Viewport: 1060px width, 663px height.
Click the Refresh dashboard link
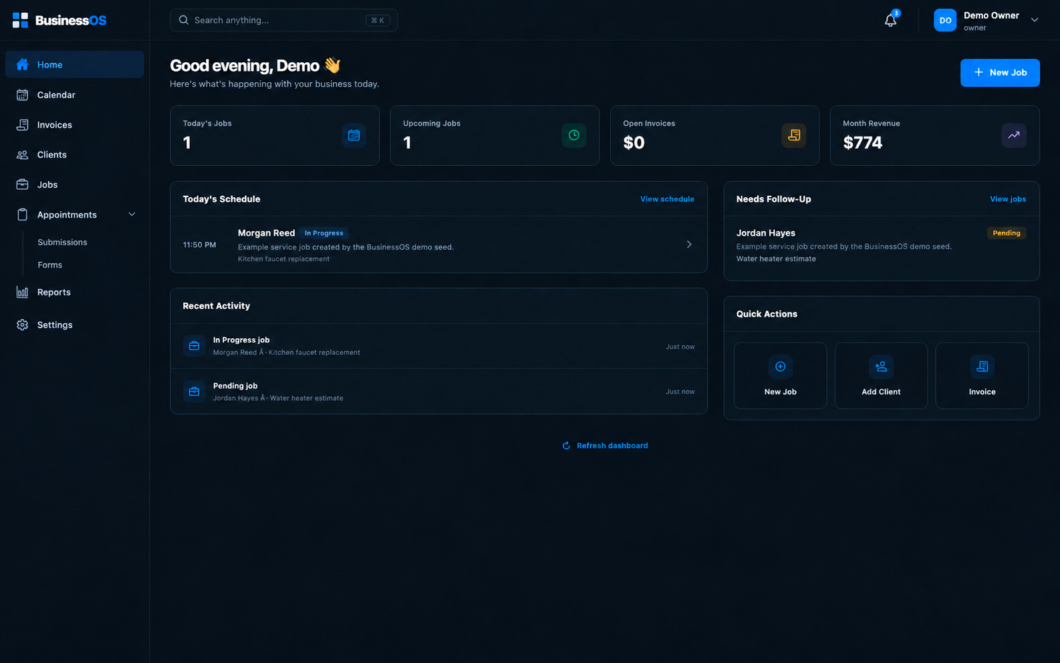click(605, 446)
